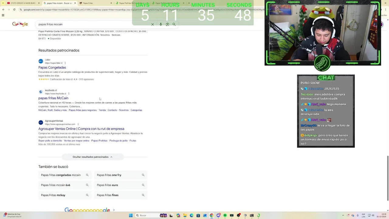
Task: Open the papas fritas McCain keyfoods link
Action: (x=53, y=98)
